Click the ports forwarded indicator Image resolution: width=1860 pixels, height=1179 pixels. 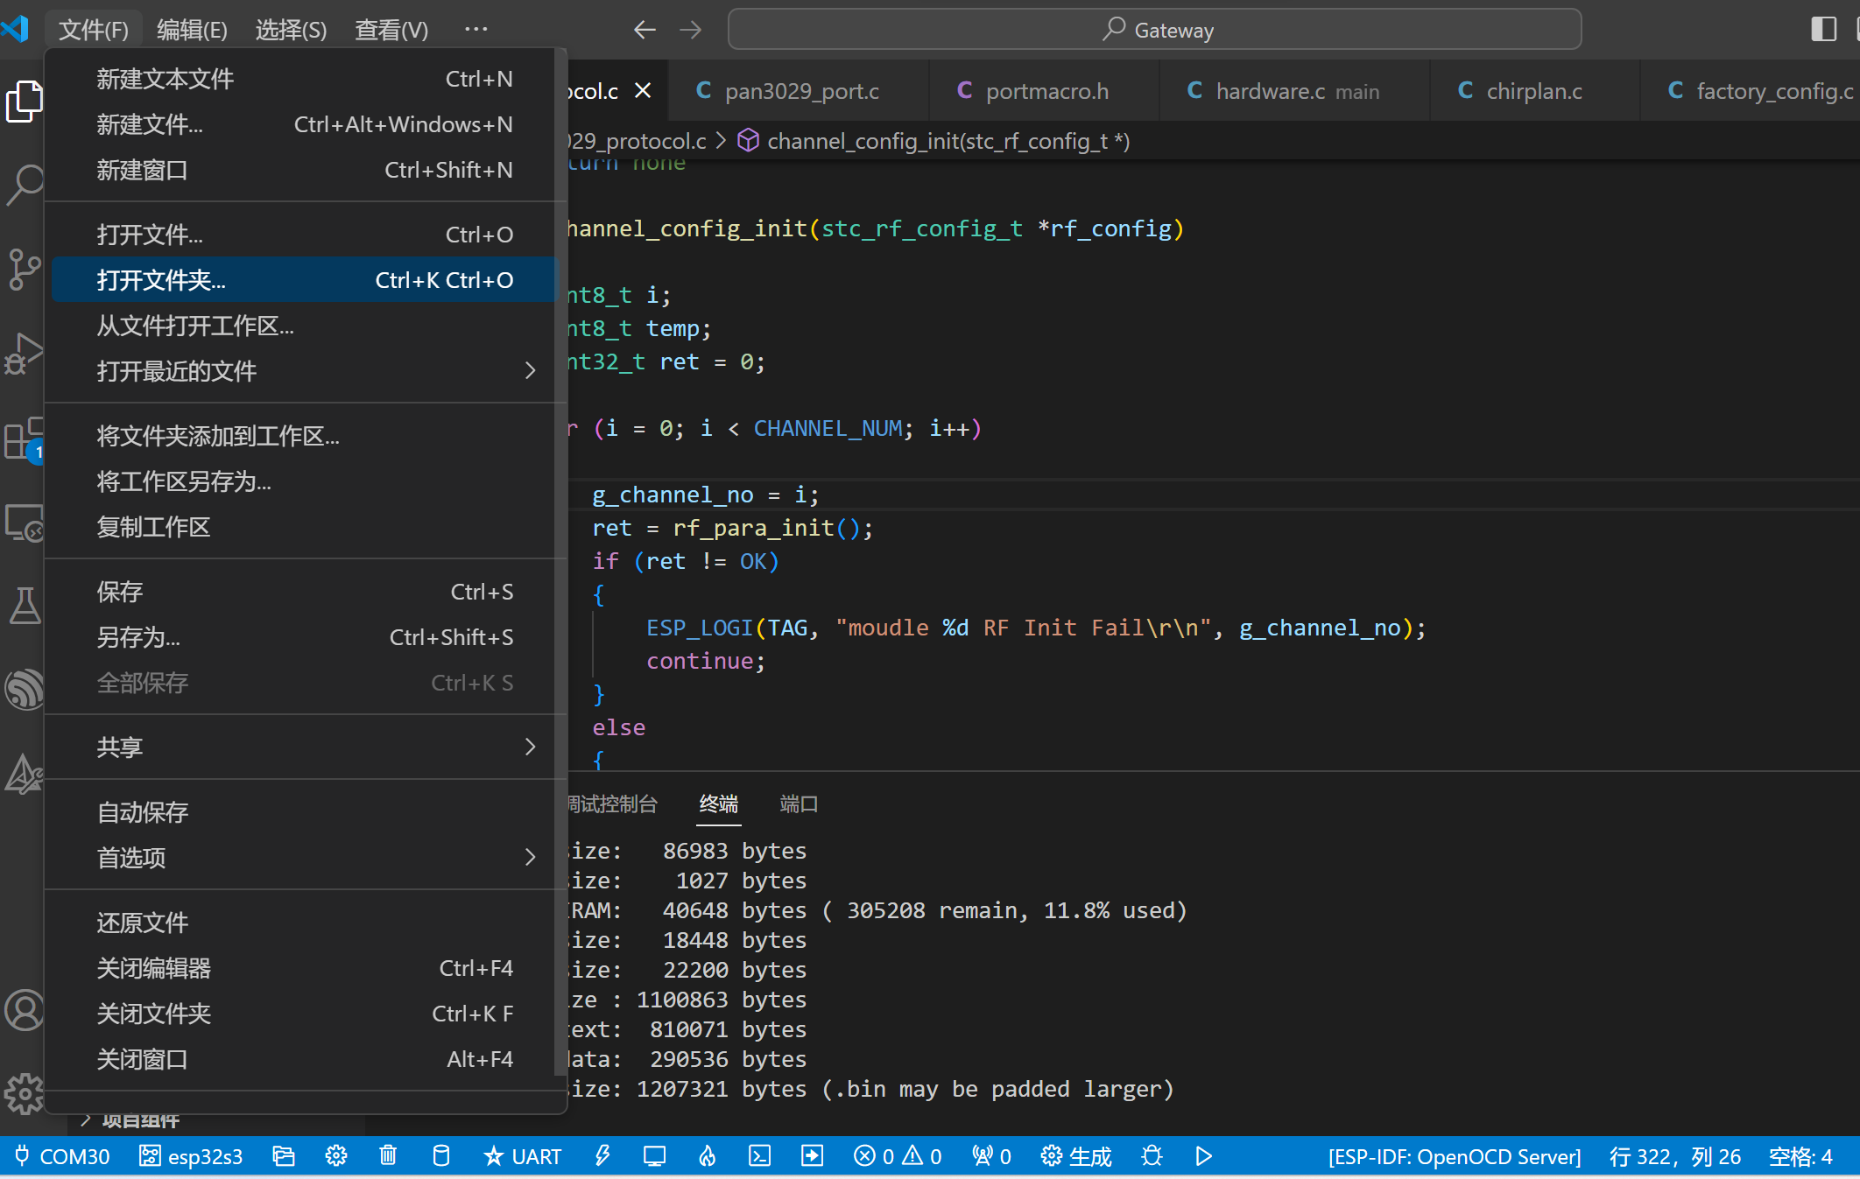(992, 1156)
